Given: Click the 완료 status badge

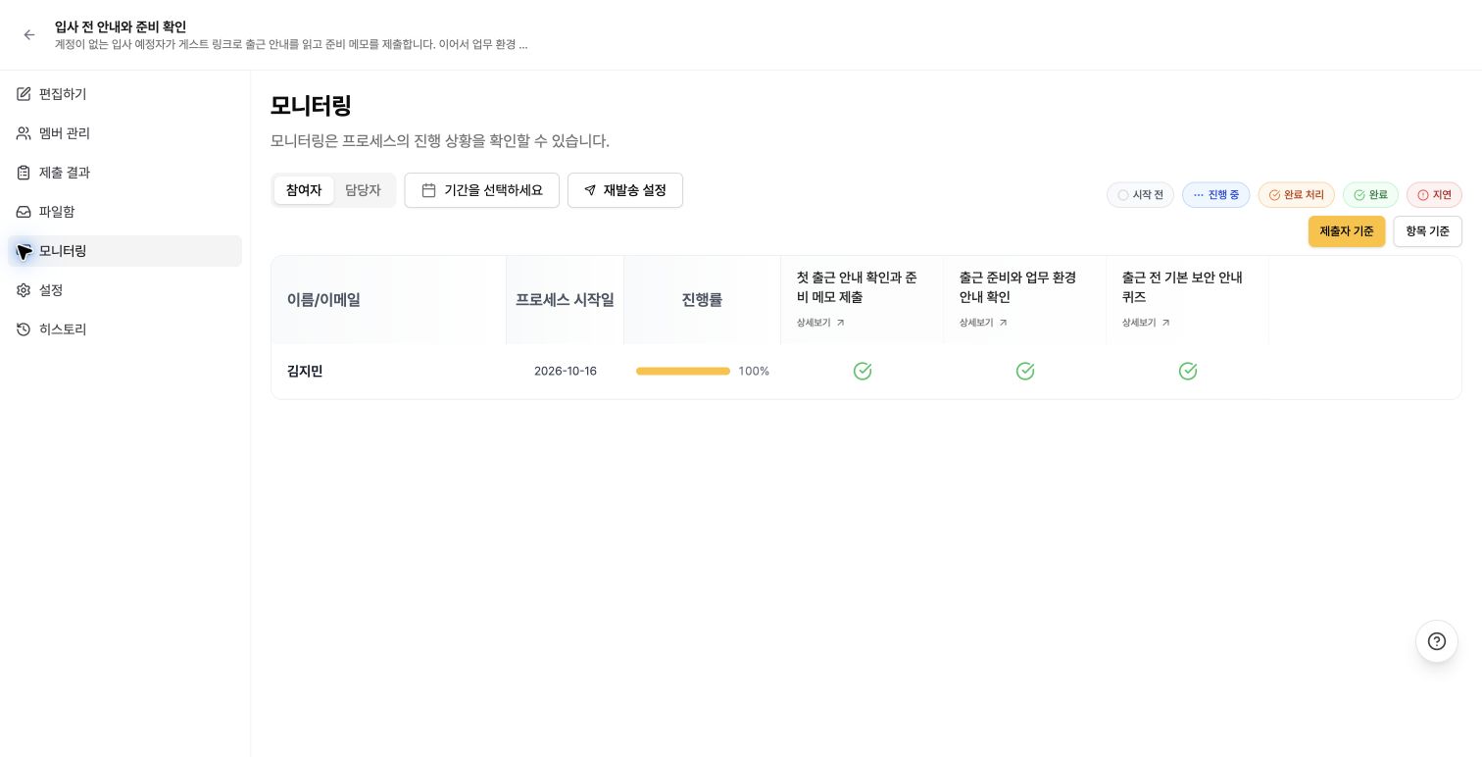Looking at the screenshot, I should pos(1370,195).
